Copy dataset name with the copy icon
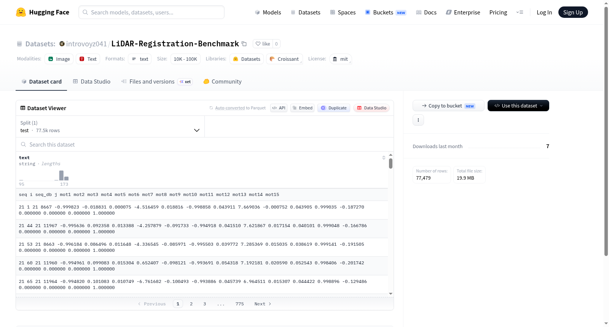This screenshot has height=327, width=609. click(x=244, y=44)
